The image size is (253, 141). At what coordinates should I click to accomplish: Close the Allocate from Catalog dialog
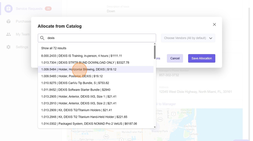click(x=214, y=25)
